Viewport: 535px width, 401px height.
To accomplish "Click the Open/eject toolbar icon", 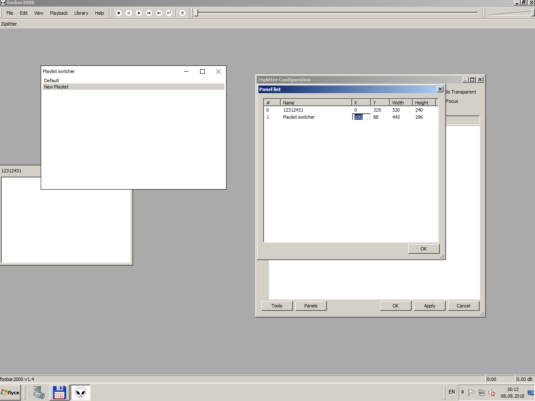I will click(183, 13).
